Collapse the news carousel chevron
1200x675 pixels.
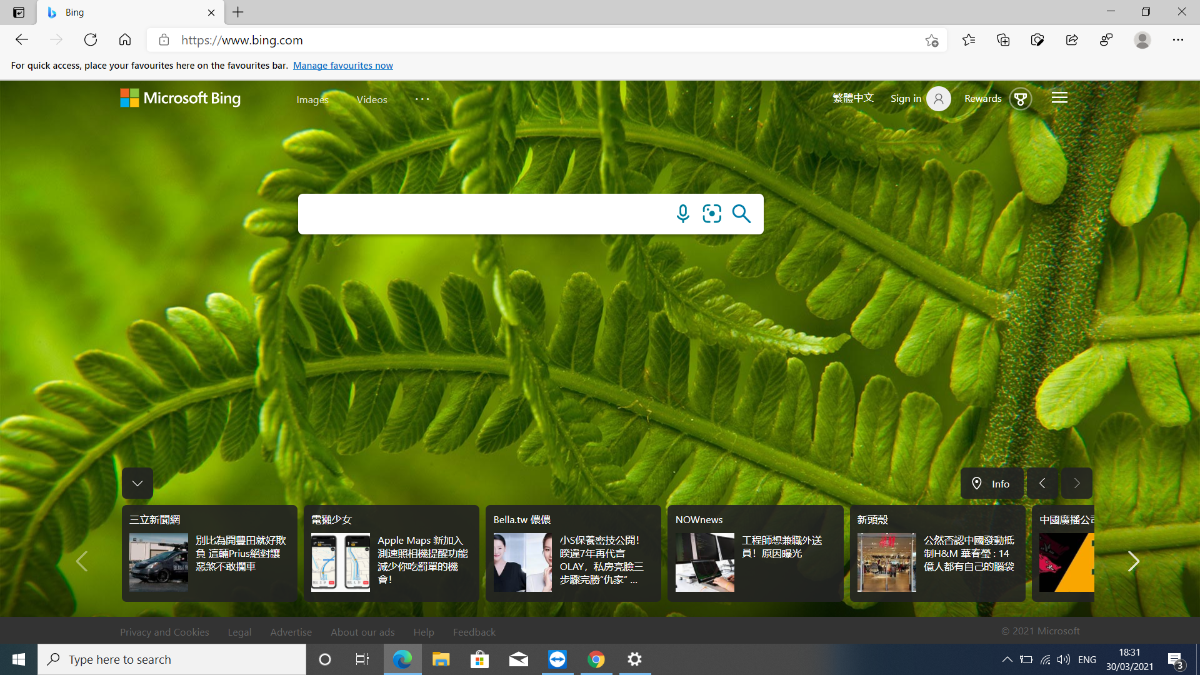point(137,483)
